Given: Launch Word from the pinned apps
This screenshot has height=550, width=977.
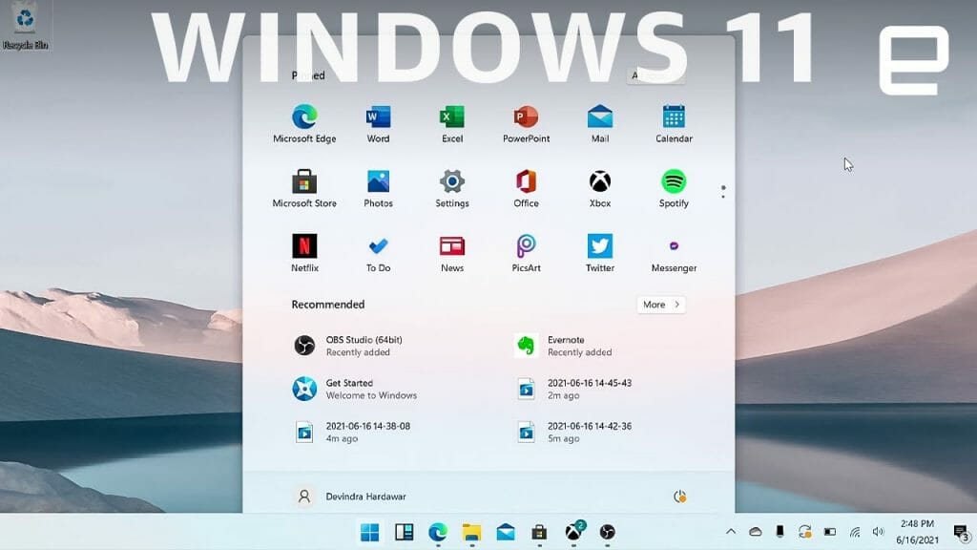Looking at the screenshot, I should (x=378, y=123).
